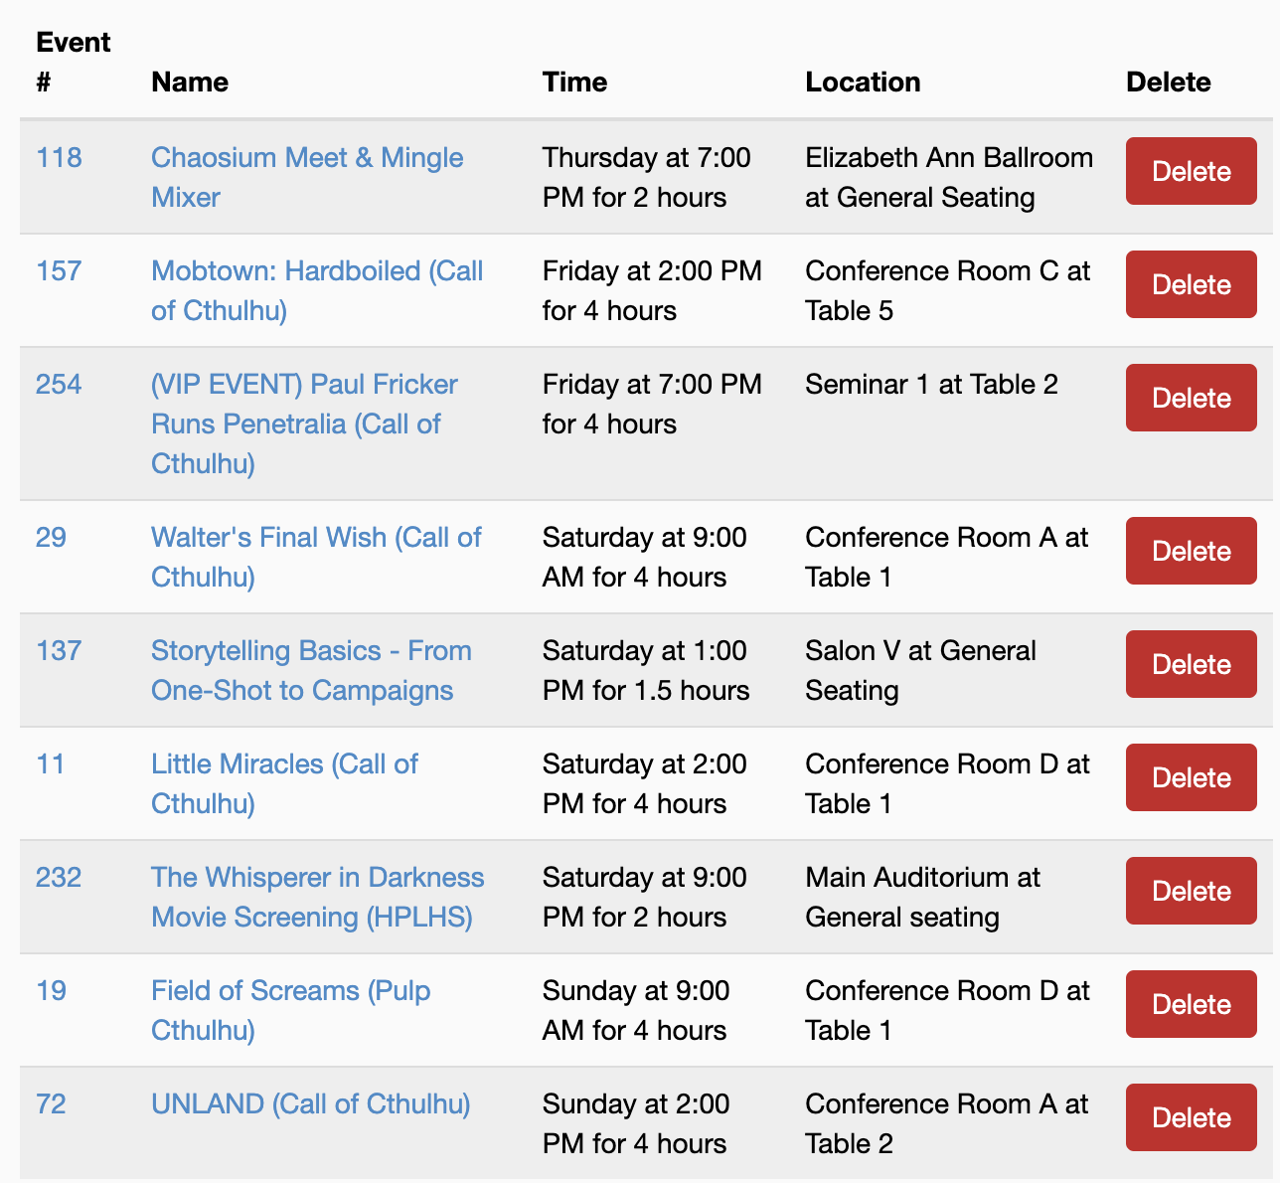
Task: Delete the Field of Screams event
Action: (1191, 1004)
